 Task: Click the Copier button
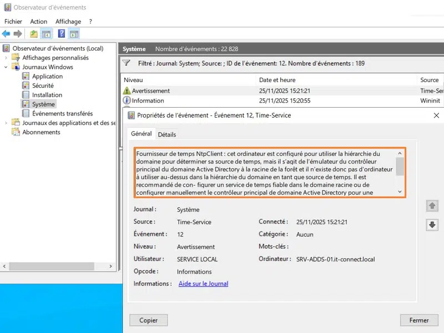point(148,320)
